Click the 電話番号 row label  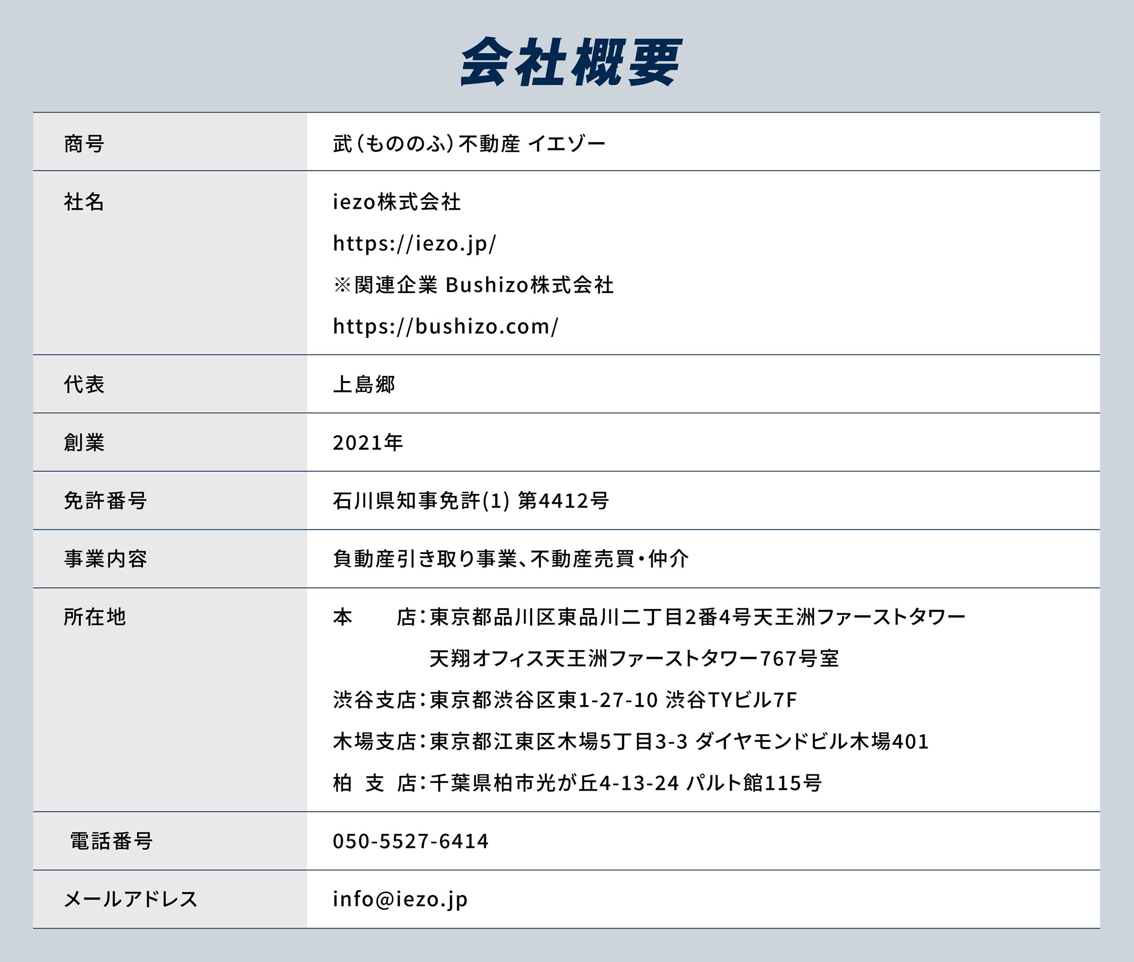[x=111, y=841]
